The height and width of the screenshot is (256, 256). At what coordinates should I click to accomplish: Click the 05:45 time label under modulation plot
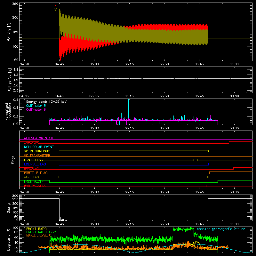tap(199, 128)
